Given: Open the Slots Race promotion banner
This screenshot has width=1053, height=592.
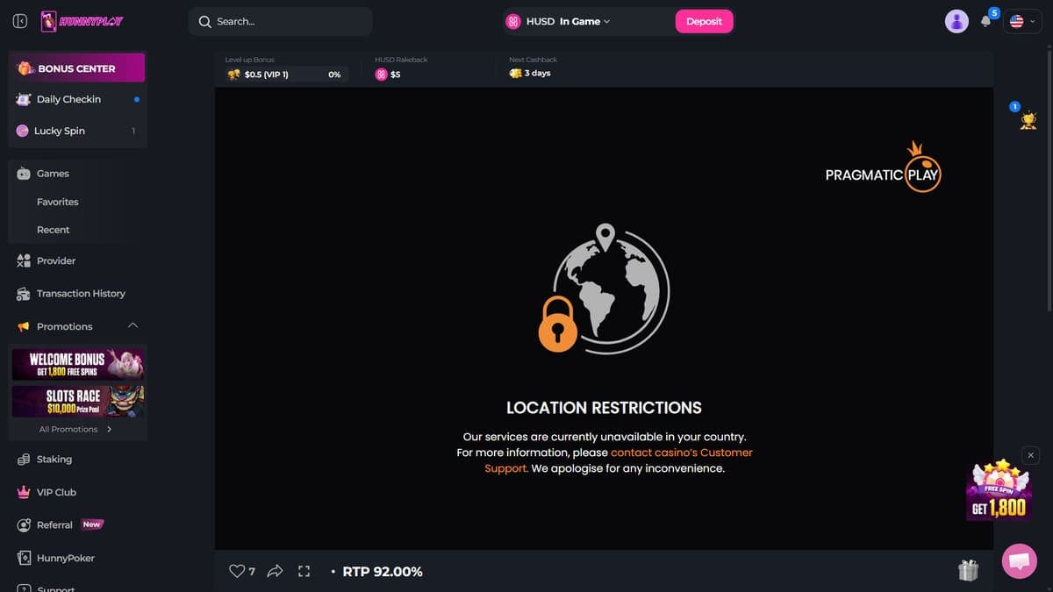Looking at the screenshot, I should pos(77,402).
